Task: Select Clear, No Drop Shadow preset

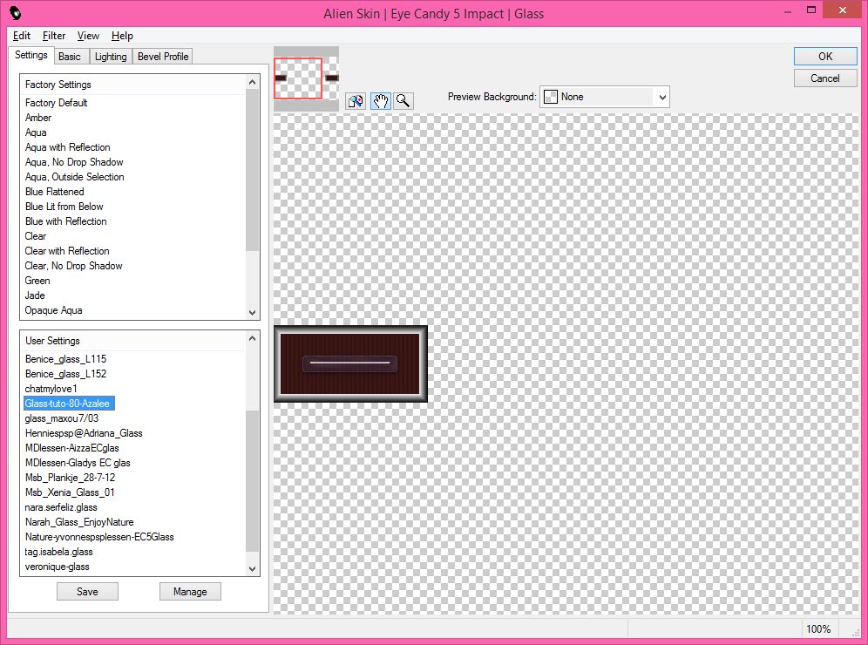Action: [x=73, y=266]
